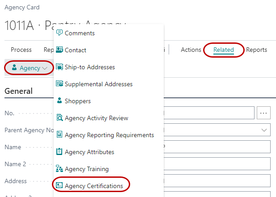The width and height of the screenshot is (276, 197).
Task: Expand the Agency dropdown menu
Action: [x=30, y=68]
